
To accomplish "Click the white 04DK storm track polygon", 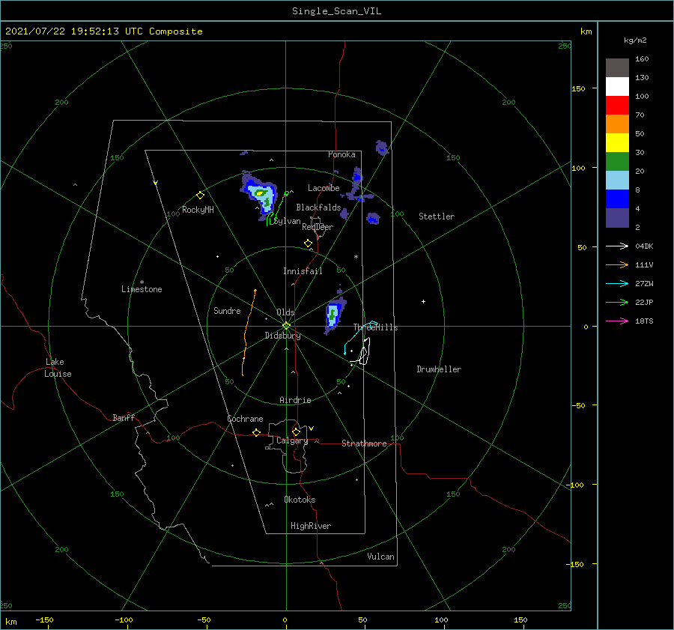I will [x=363, y=352].
